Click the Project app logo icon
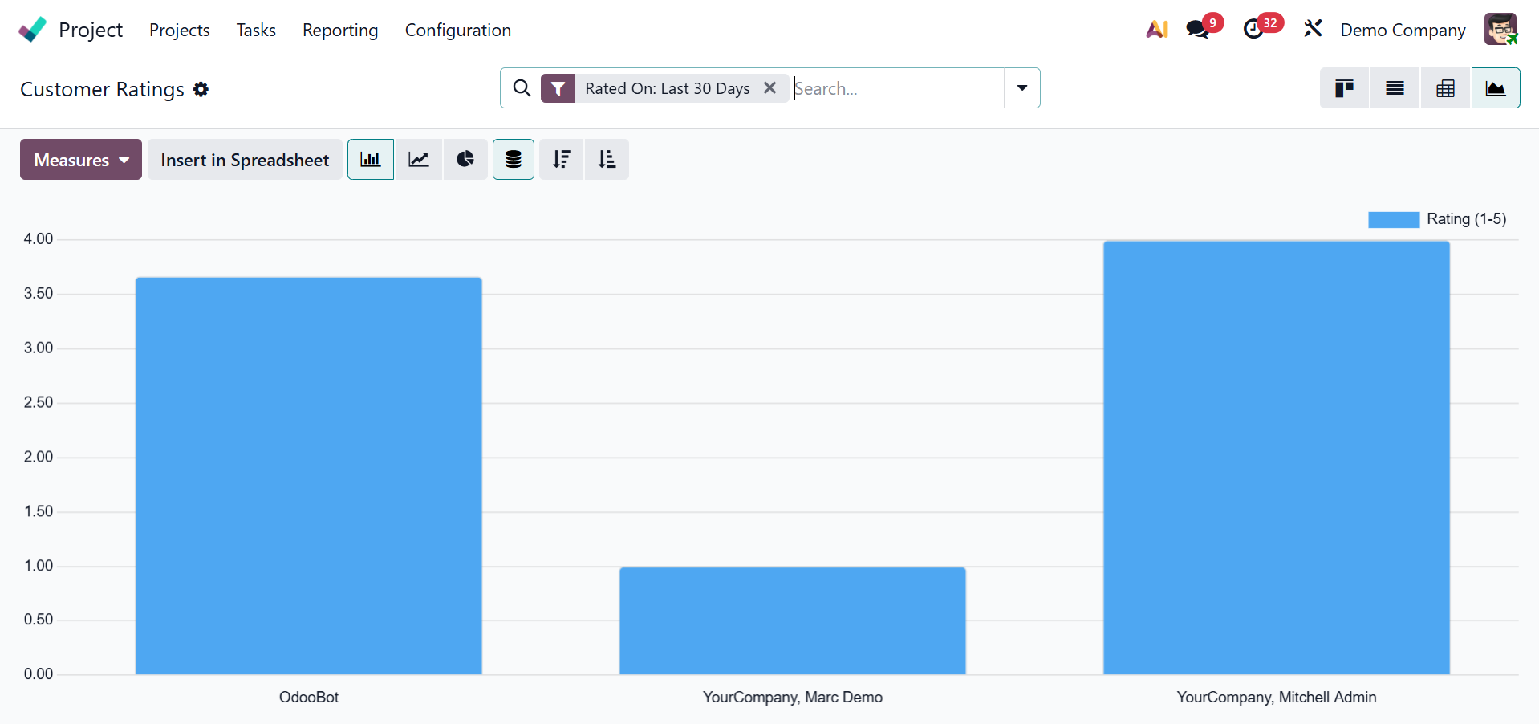1539x724 pixels. click(33, 30)
